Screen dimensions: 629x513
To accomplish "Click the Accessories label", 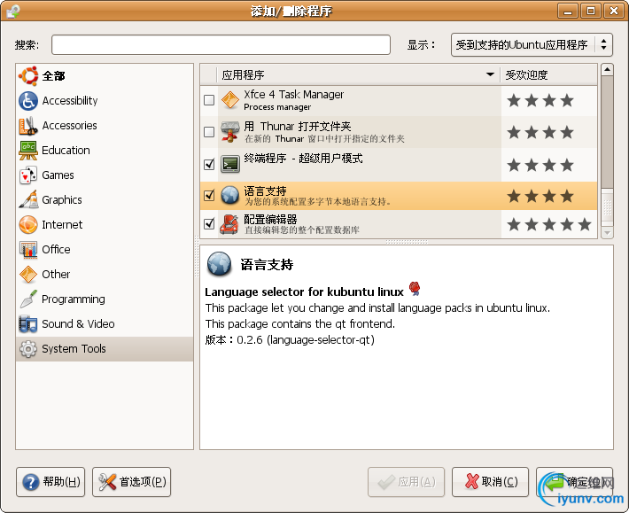I will pos(69,126).
